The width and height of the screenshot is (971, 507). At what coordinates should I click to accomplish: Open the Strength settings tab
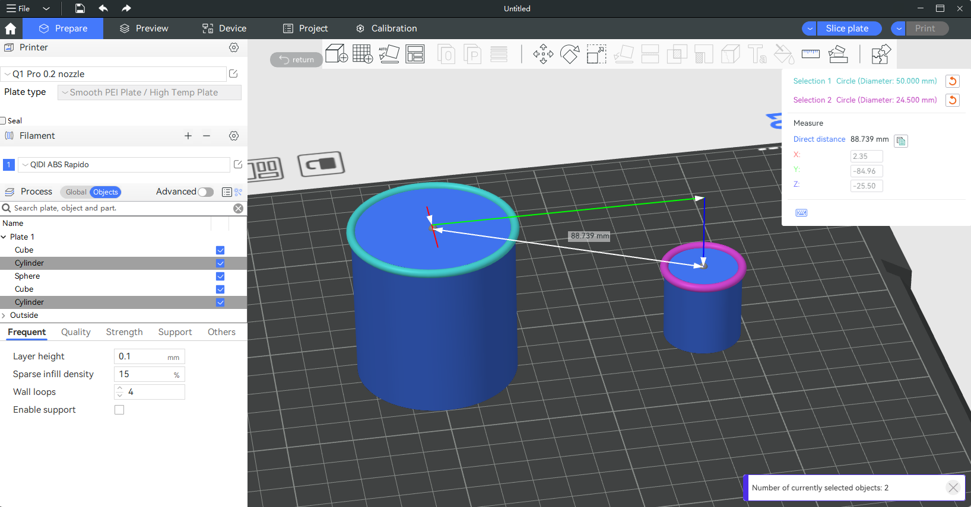[124, 332]
